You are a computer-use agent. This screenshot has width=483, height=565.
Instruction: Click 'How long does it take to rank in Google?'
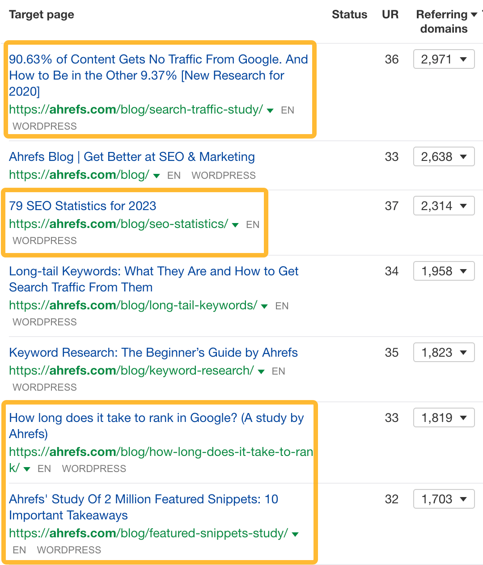tap(157, 426)
